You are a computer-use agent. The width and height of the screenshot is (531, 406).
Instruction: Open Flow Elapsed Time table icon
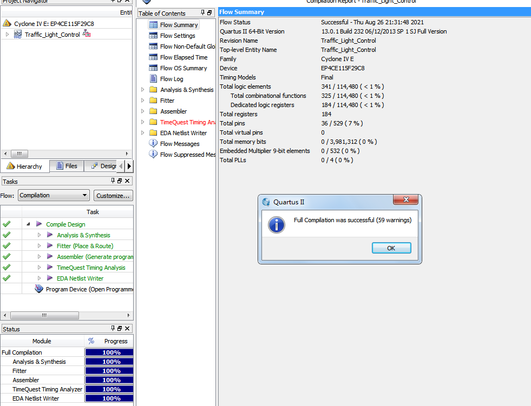point(153,57)
